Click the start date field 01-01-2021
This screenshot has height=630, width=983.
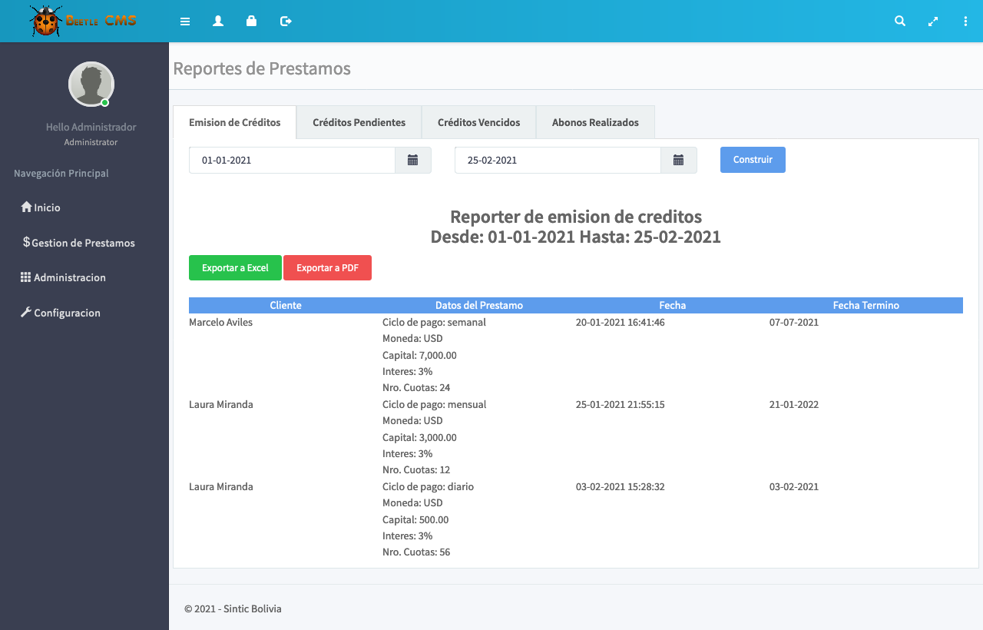click(292, 161)
